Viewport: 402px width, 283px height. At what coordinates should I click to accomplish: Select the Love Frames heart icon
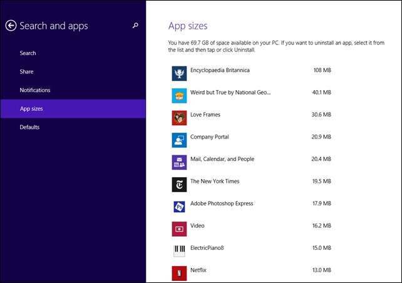click(x=179, y=118)
